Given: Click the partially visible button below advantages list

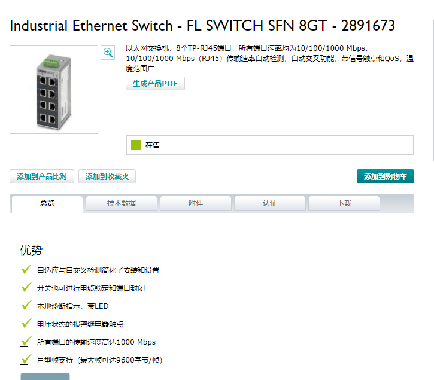Looking at the screenshot, I should [x=45, y=376].
